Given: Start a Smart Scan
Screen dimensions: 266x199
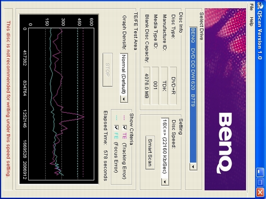Looking at the screenshot, I should point(150,153).
